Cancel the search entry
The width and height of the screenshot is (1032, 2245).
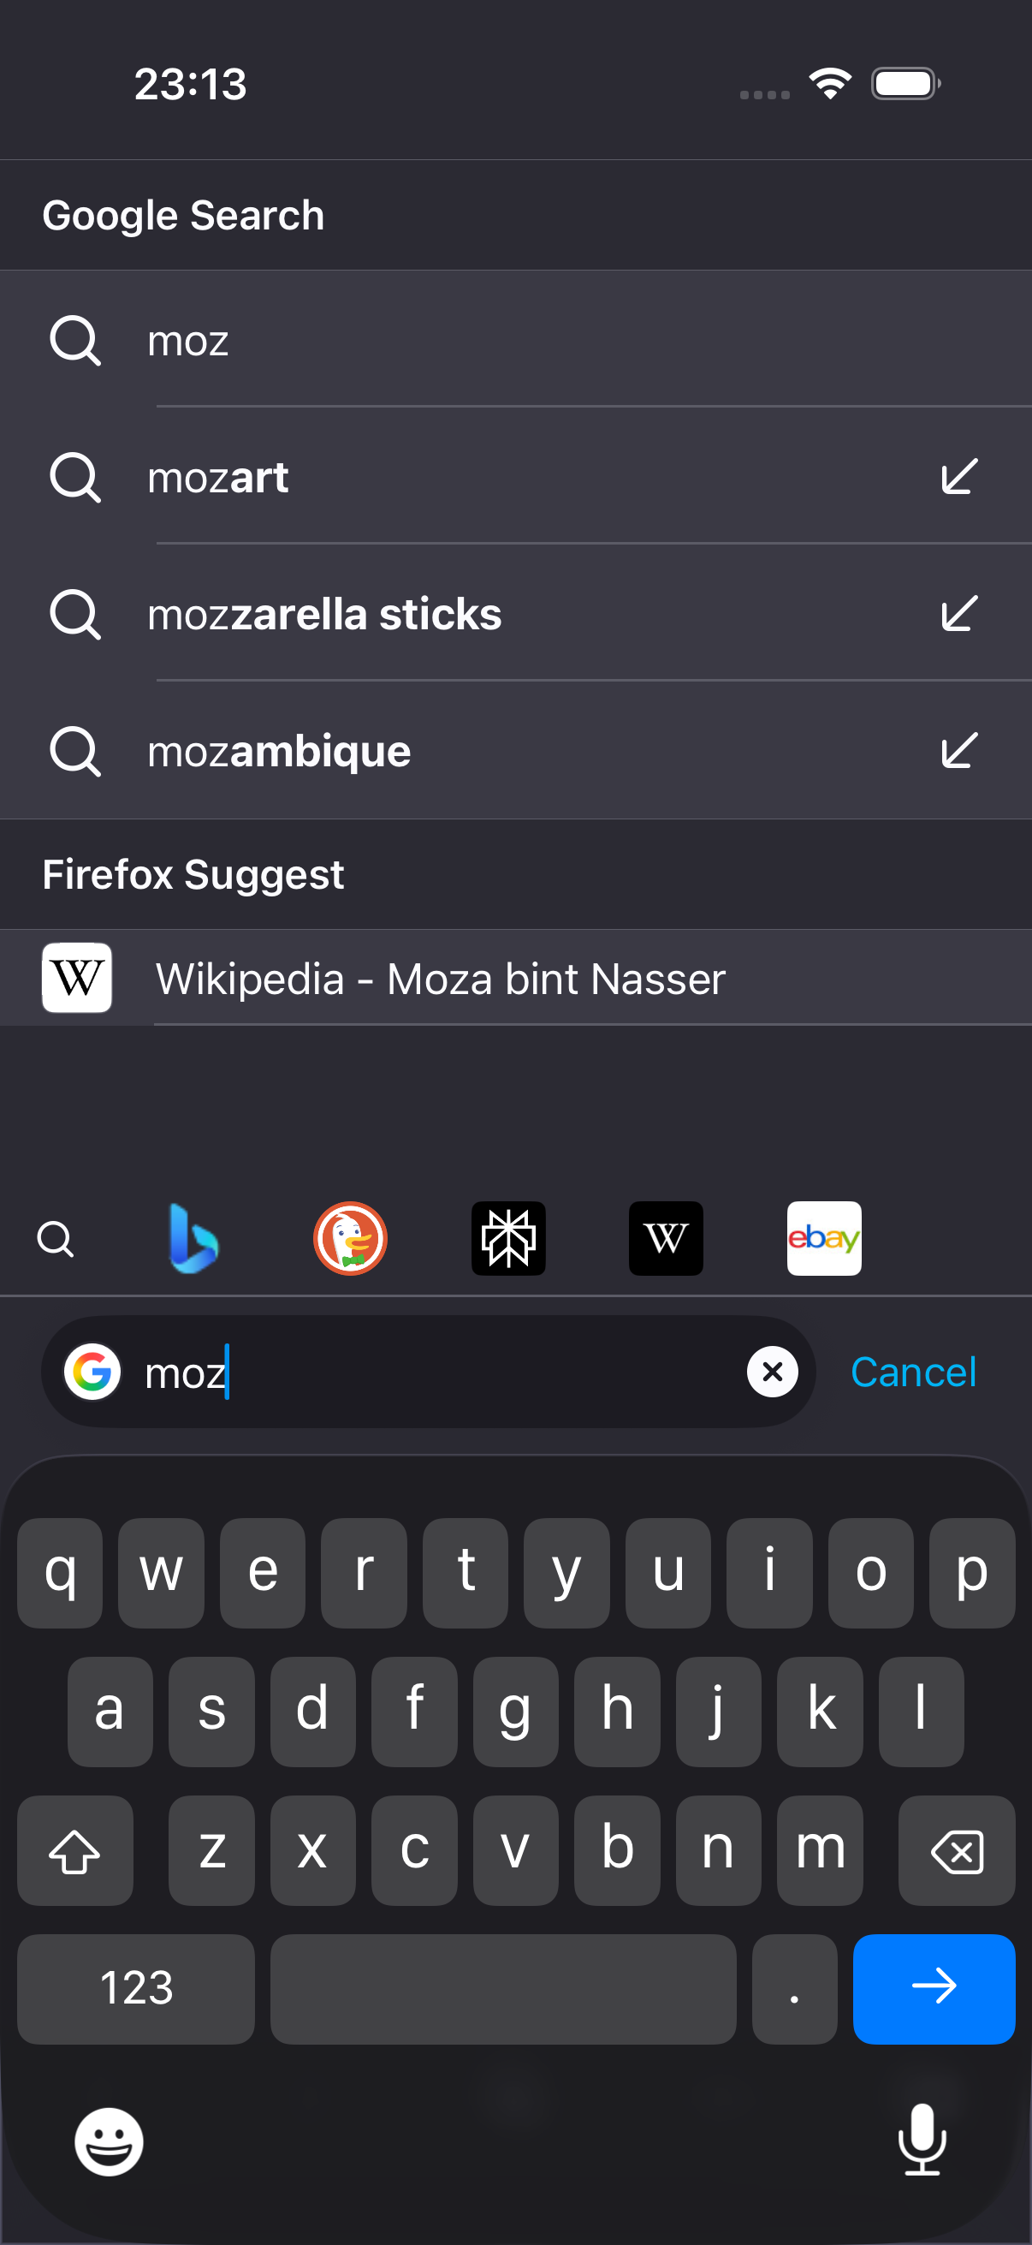[913, 1372]
